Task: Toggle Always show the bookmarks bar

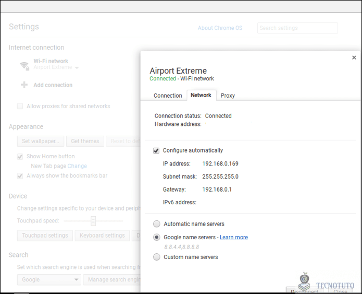Action: coord(20,176)
